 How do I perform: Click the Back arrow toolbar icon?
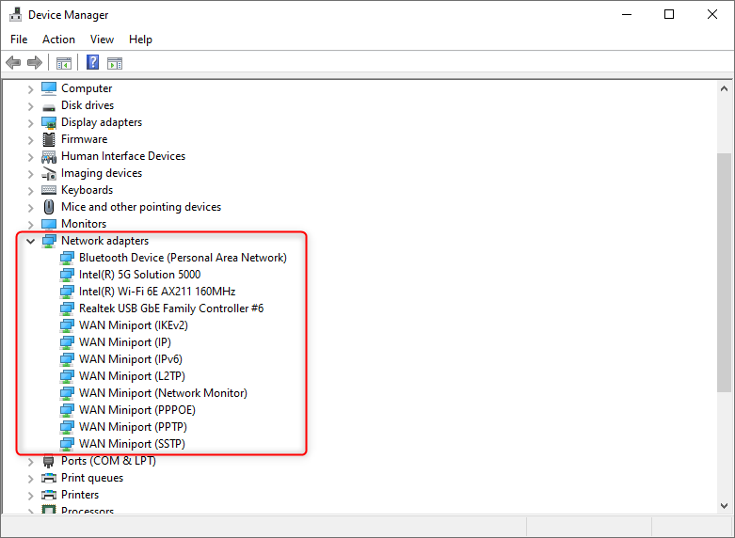pyautogui.click(x=13, y=63)
